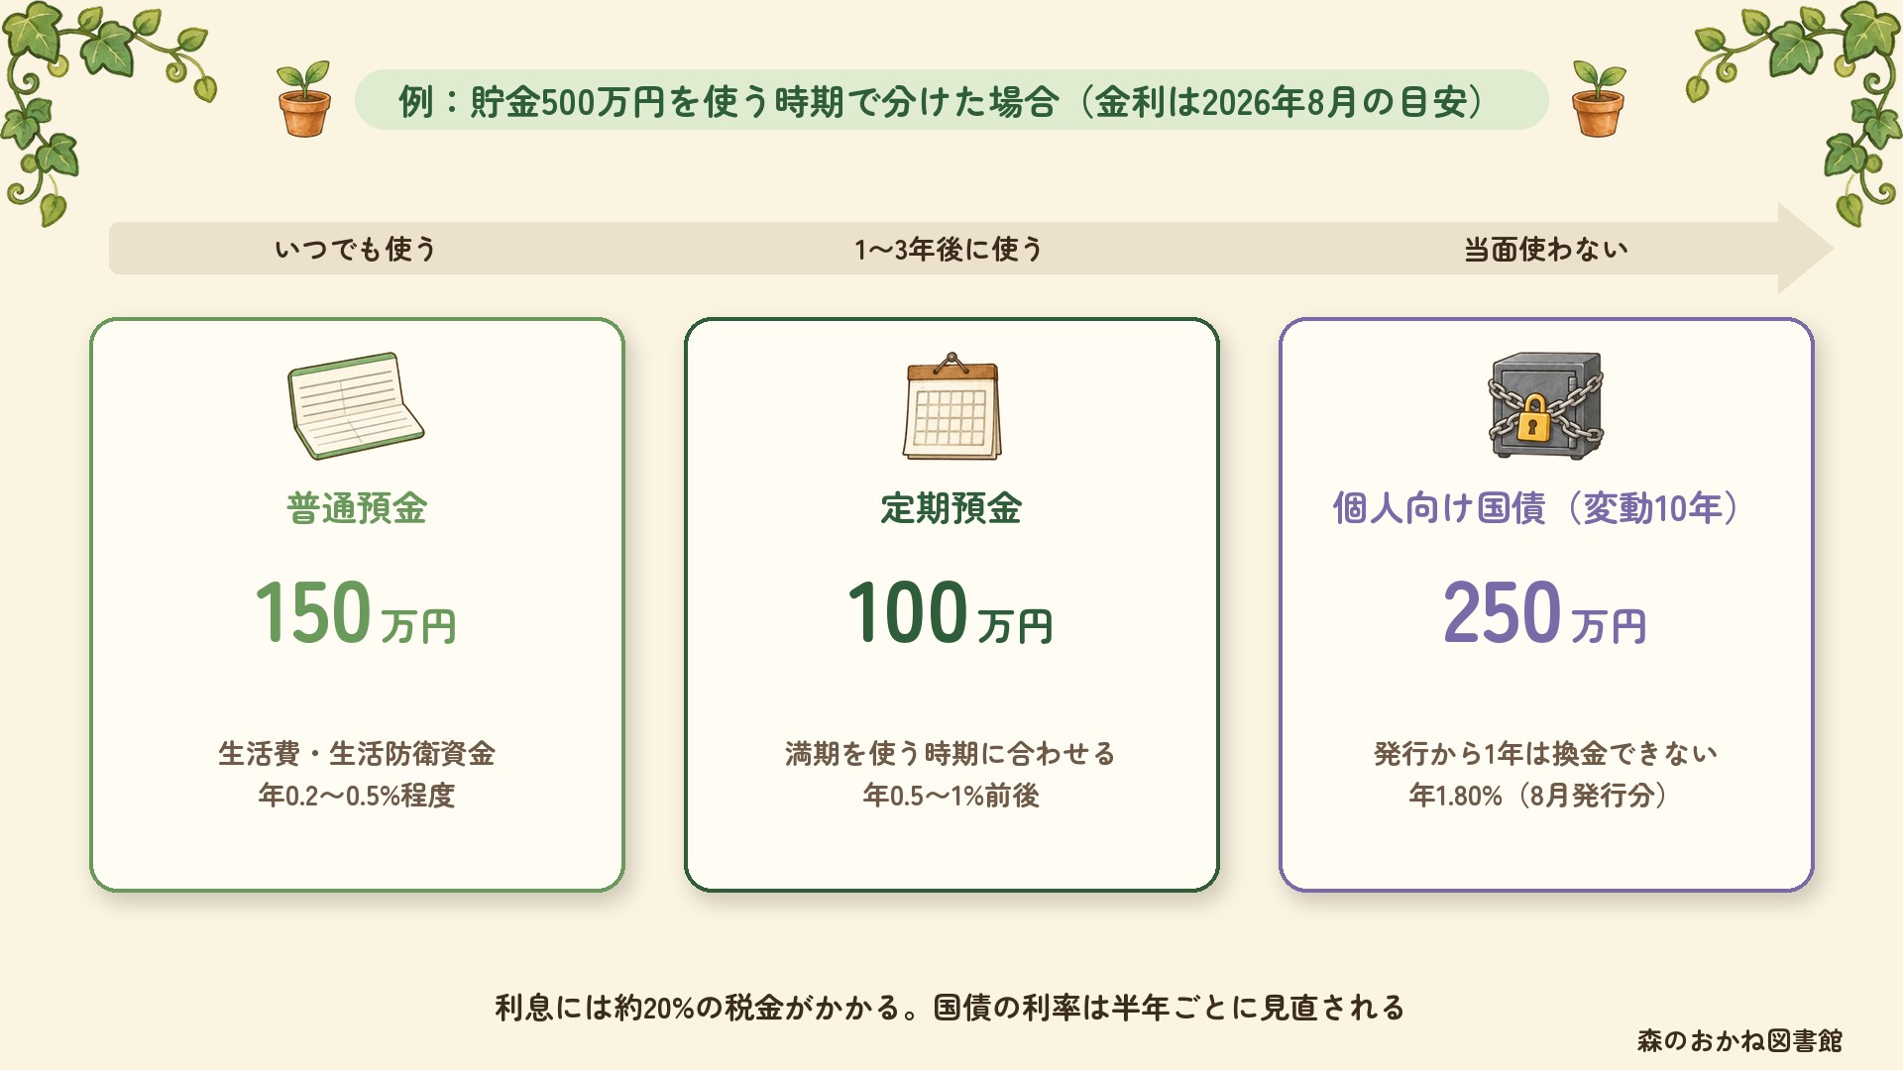Click the calendar icon above 定期預金
1903x1070 pixels.
[x=951, y=405]
